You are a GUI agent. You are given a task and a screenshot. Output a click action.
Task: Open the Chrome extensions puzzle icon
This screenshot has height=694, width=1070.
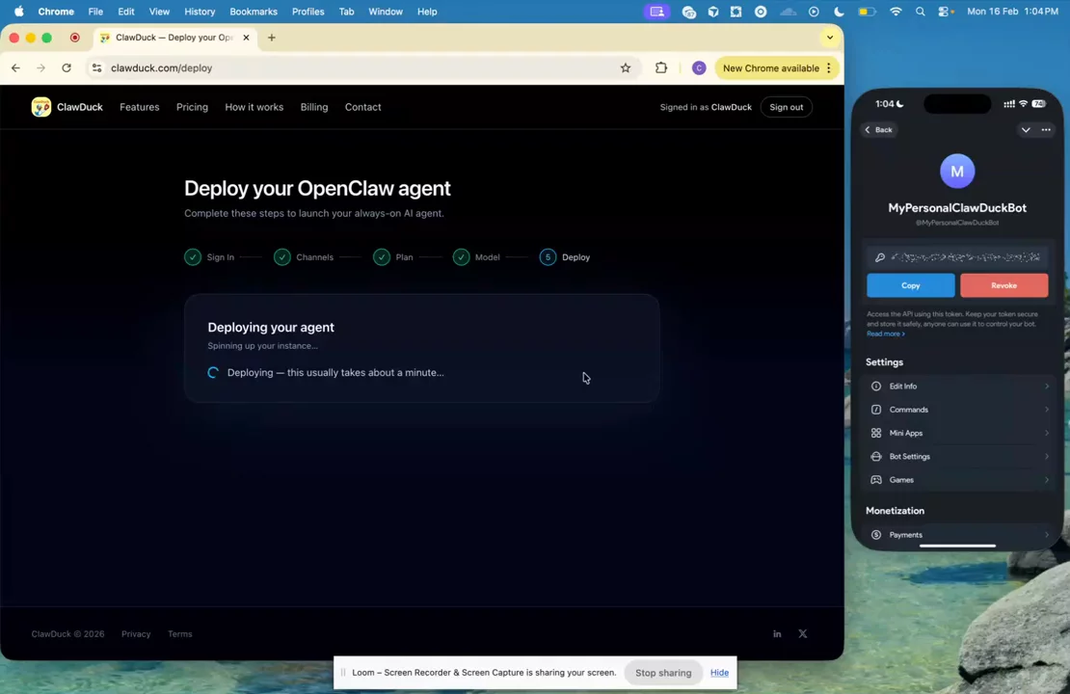661,68
